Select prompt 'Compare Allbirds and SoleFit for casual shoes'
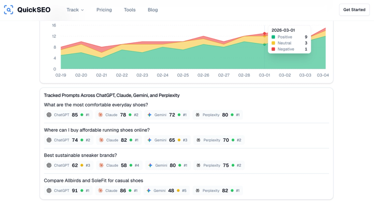Image resolution: width=374 pixels, height=209 pixels. point(93,181)
